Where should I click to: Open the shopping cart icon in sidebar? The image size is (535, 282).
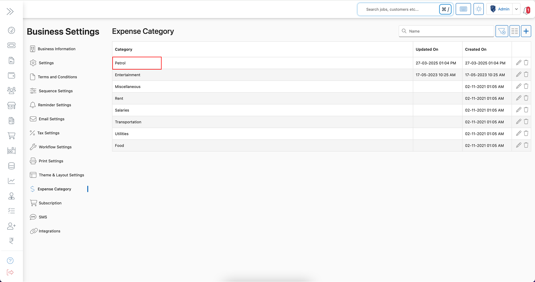click(x=12, y=136)
